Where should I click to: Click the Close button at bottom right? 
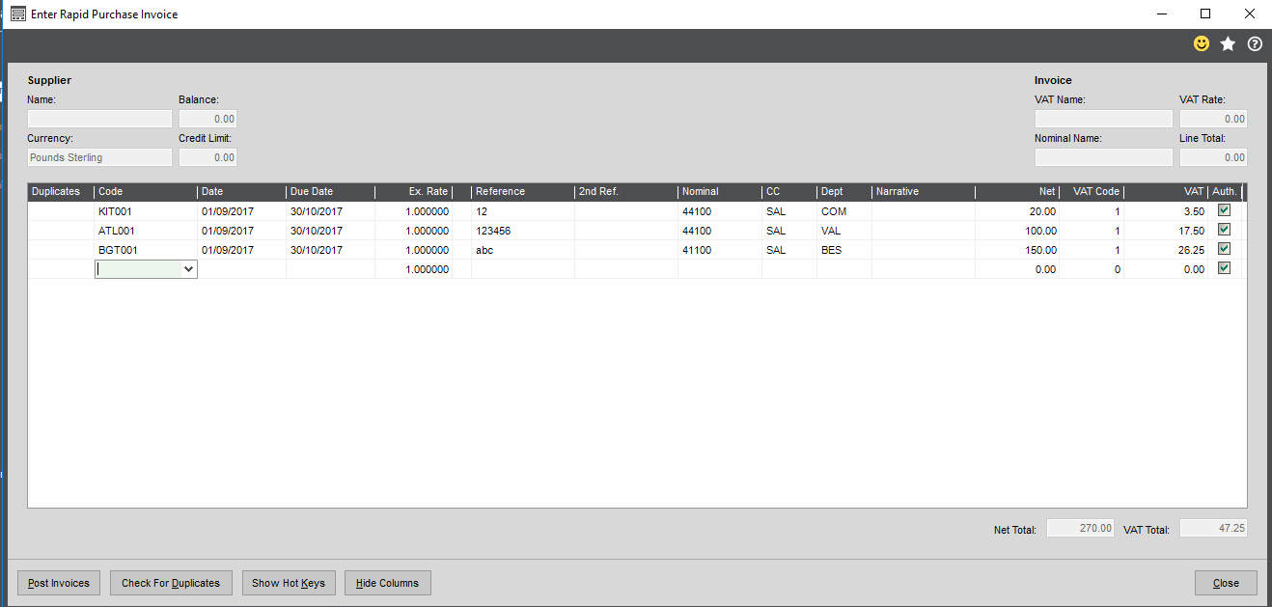1226,583
